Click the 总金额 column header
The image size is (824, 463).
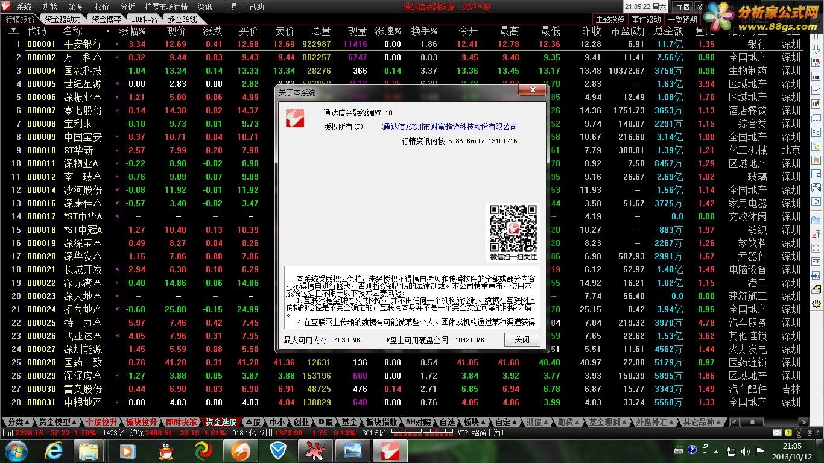pyautogui.click(x=669, y=31)
